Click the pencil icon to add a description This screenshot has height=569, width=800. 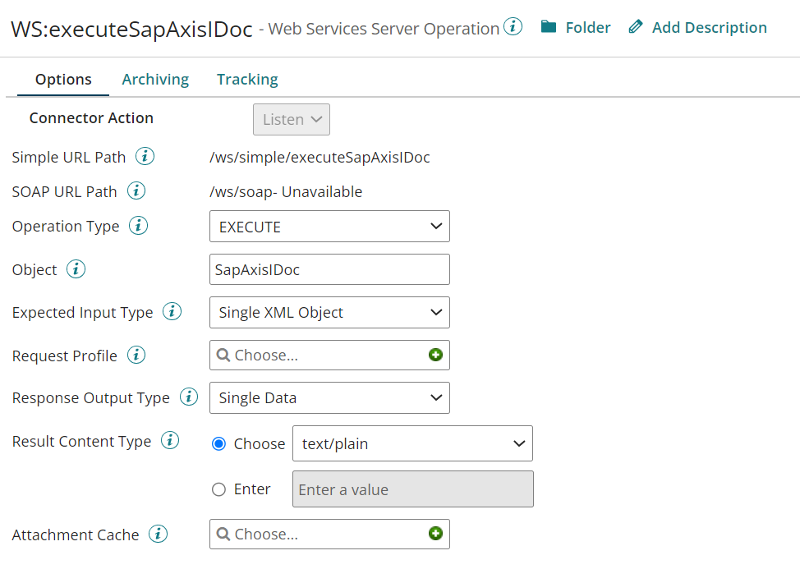pyautogui.click(x=635, y=26)
